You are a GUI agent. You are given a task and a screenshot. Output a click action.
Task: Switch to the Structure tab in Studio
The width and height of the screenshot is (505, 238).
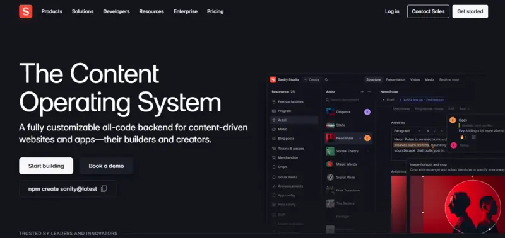[x=373, y=80]
